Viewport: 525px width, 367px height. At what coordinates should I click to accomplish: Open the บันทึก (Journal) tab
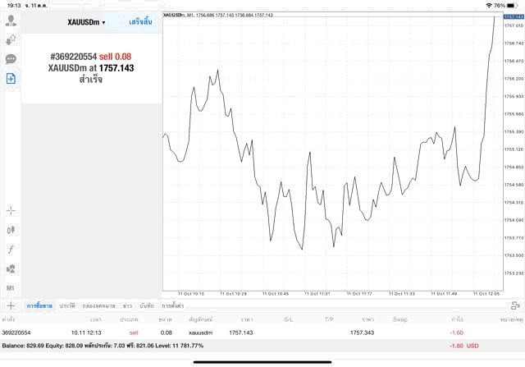pos(147,305)
